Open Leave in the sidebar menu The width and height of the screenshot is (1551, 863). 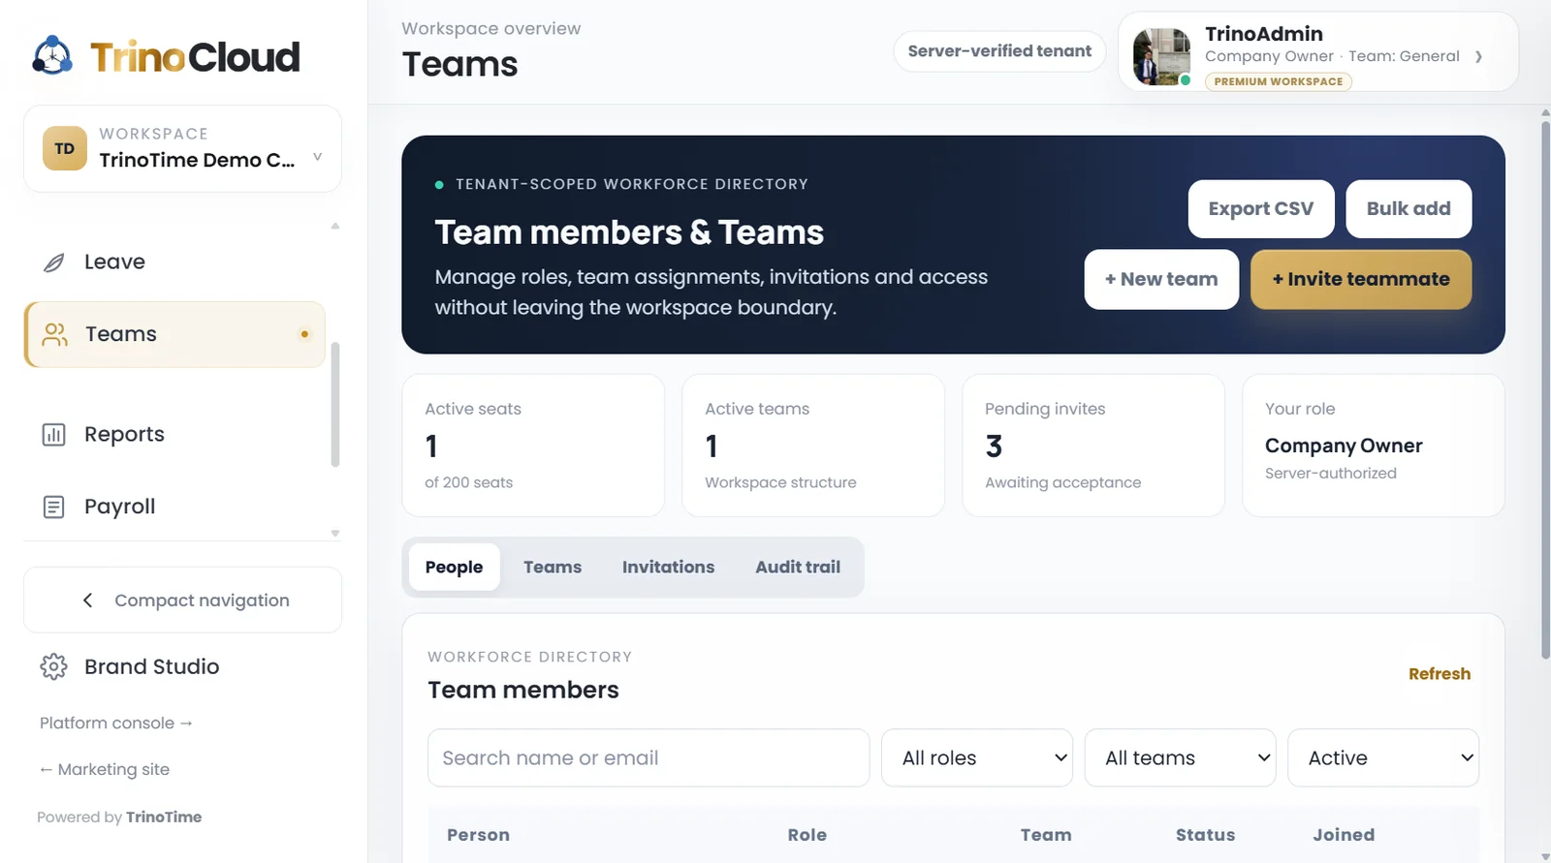(x=174, y=262)
